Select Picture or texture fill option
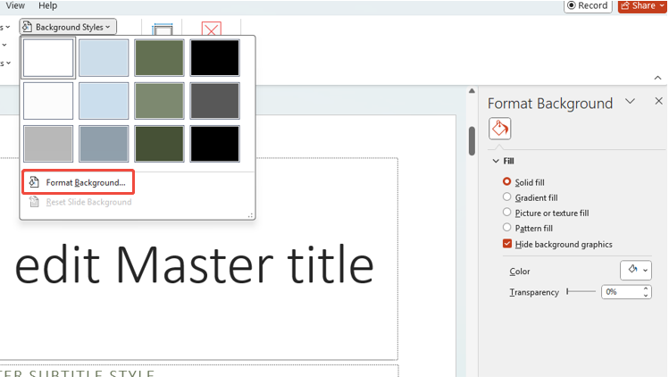669x385 pixels. [506, 212]
